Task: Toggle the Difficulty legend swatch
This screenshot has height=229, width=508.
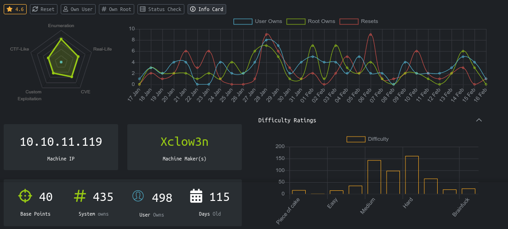Action: (356, 139)
